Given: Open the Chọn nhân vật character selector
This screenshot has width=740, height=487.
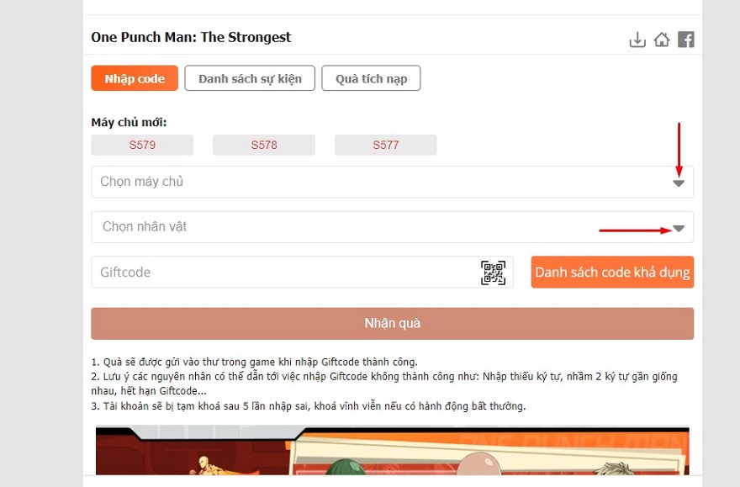Looking at the screenshot, I should 392,227.
